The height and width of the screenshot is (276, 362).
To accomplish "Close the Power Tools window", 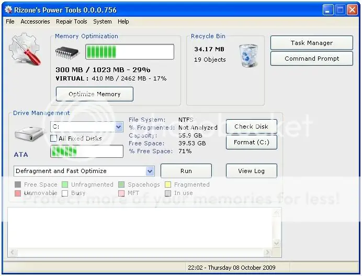I will 352,10.
